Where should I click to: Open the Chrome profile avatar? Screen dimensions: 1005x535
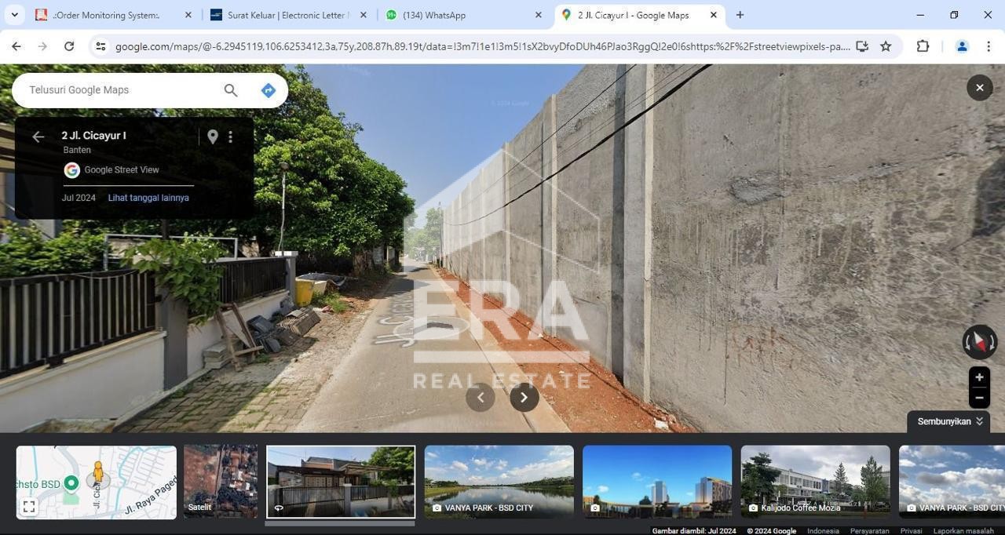click(962, 46)
